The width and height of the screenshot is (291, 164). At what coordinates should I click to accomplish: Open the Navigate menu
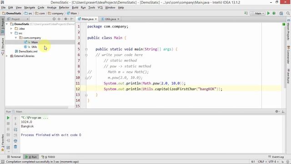pos(30,7)
